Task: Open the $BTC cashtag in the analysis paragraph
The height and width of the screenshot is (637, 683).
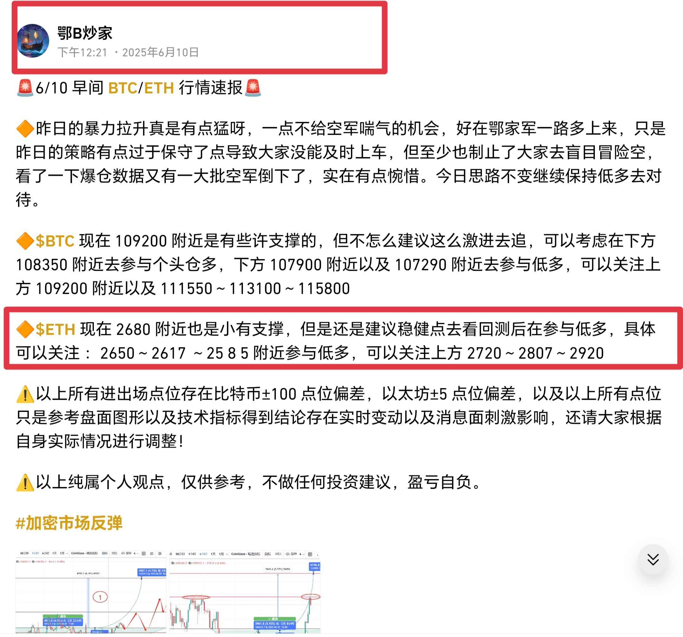Action: [55, 241]
